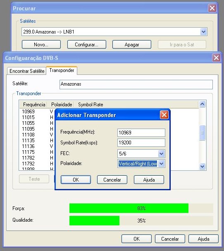Click the Novo... button
This screenshot has width=224, height=251.
pyautogui.click(x=41, y=45)
